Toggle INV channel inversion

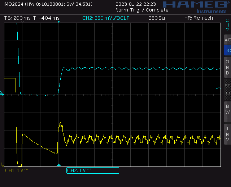tap(227, 133)
